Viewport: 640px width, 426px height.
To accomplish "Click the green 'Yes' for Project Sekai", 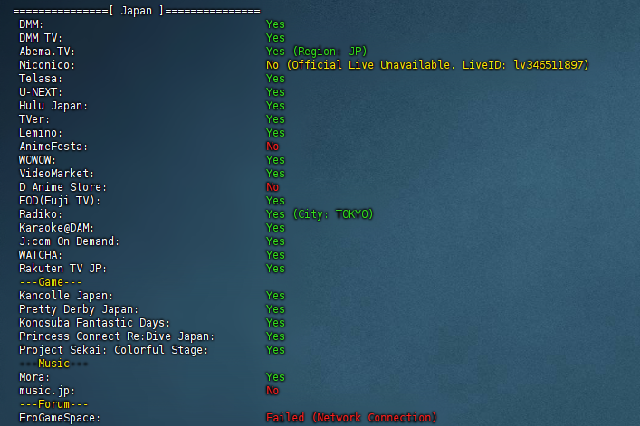I will 275,350.
